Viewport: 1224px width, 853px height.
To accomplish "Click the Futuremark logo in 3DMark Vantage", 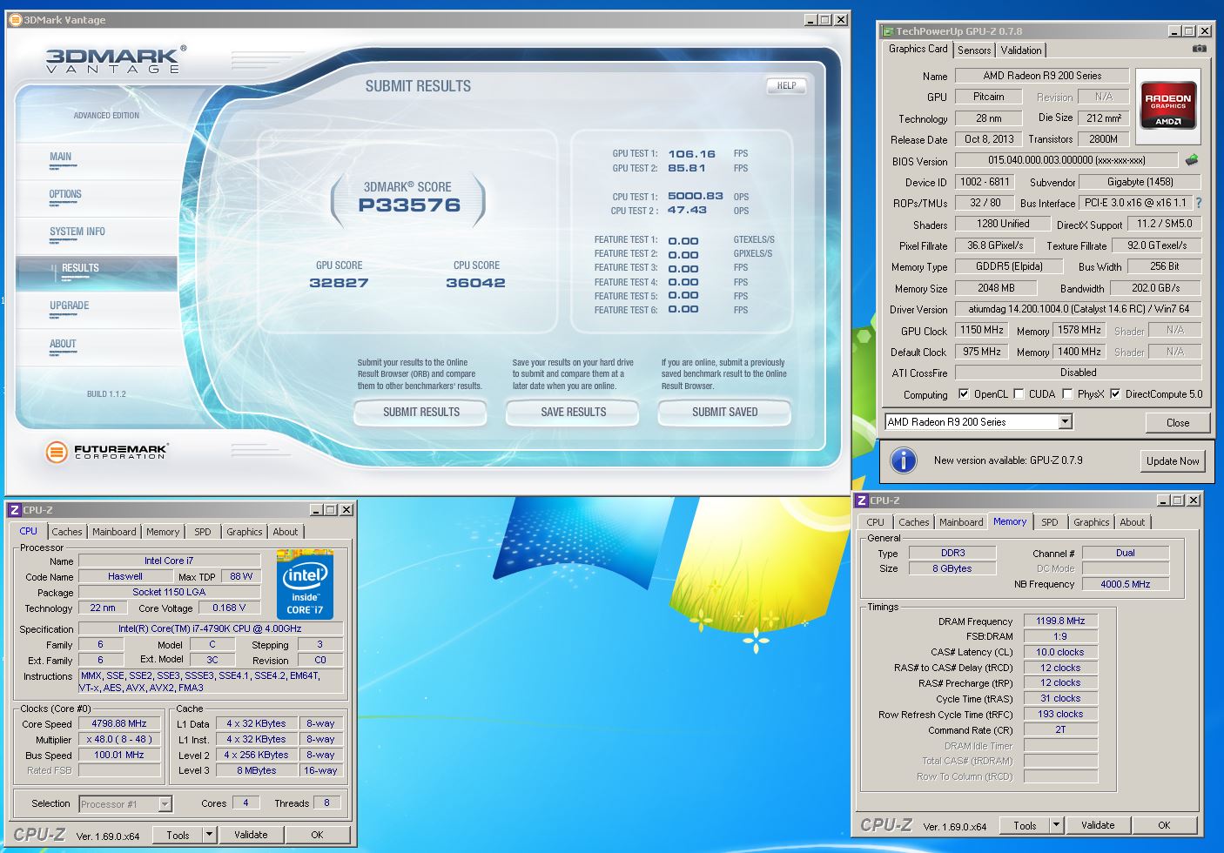I will (107, 452).
